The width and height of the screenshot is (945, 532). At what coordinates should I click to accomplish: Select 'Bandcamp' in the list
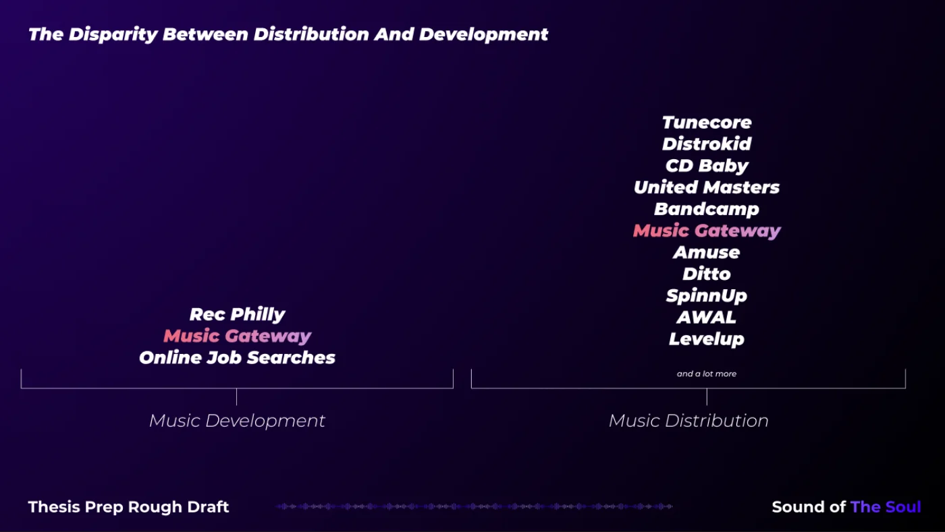(x=707, y=209)
